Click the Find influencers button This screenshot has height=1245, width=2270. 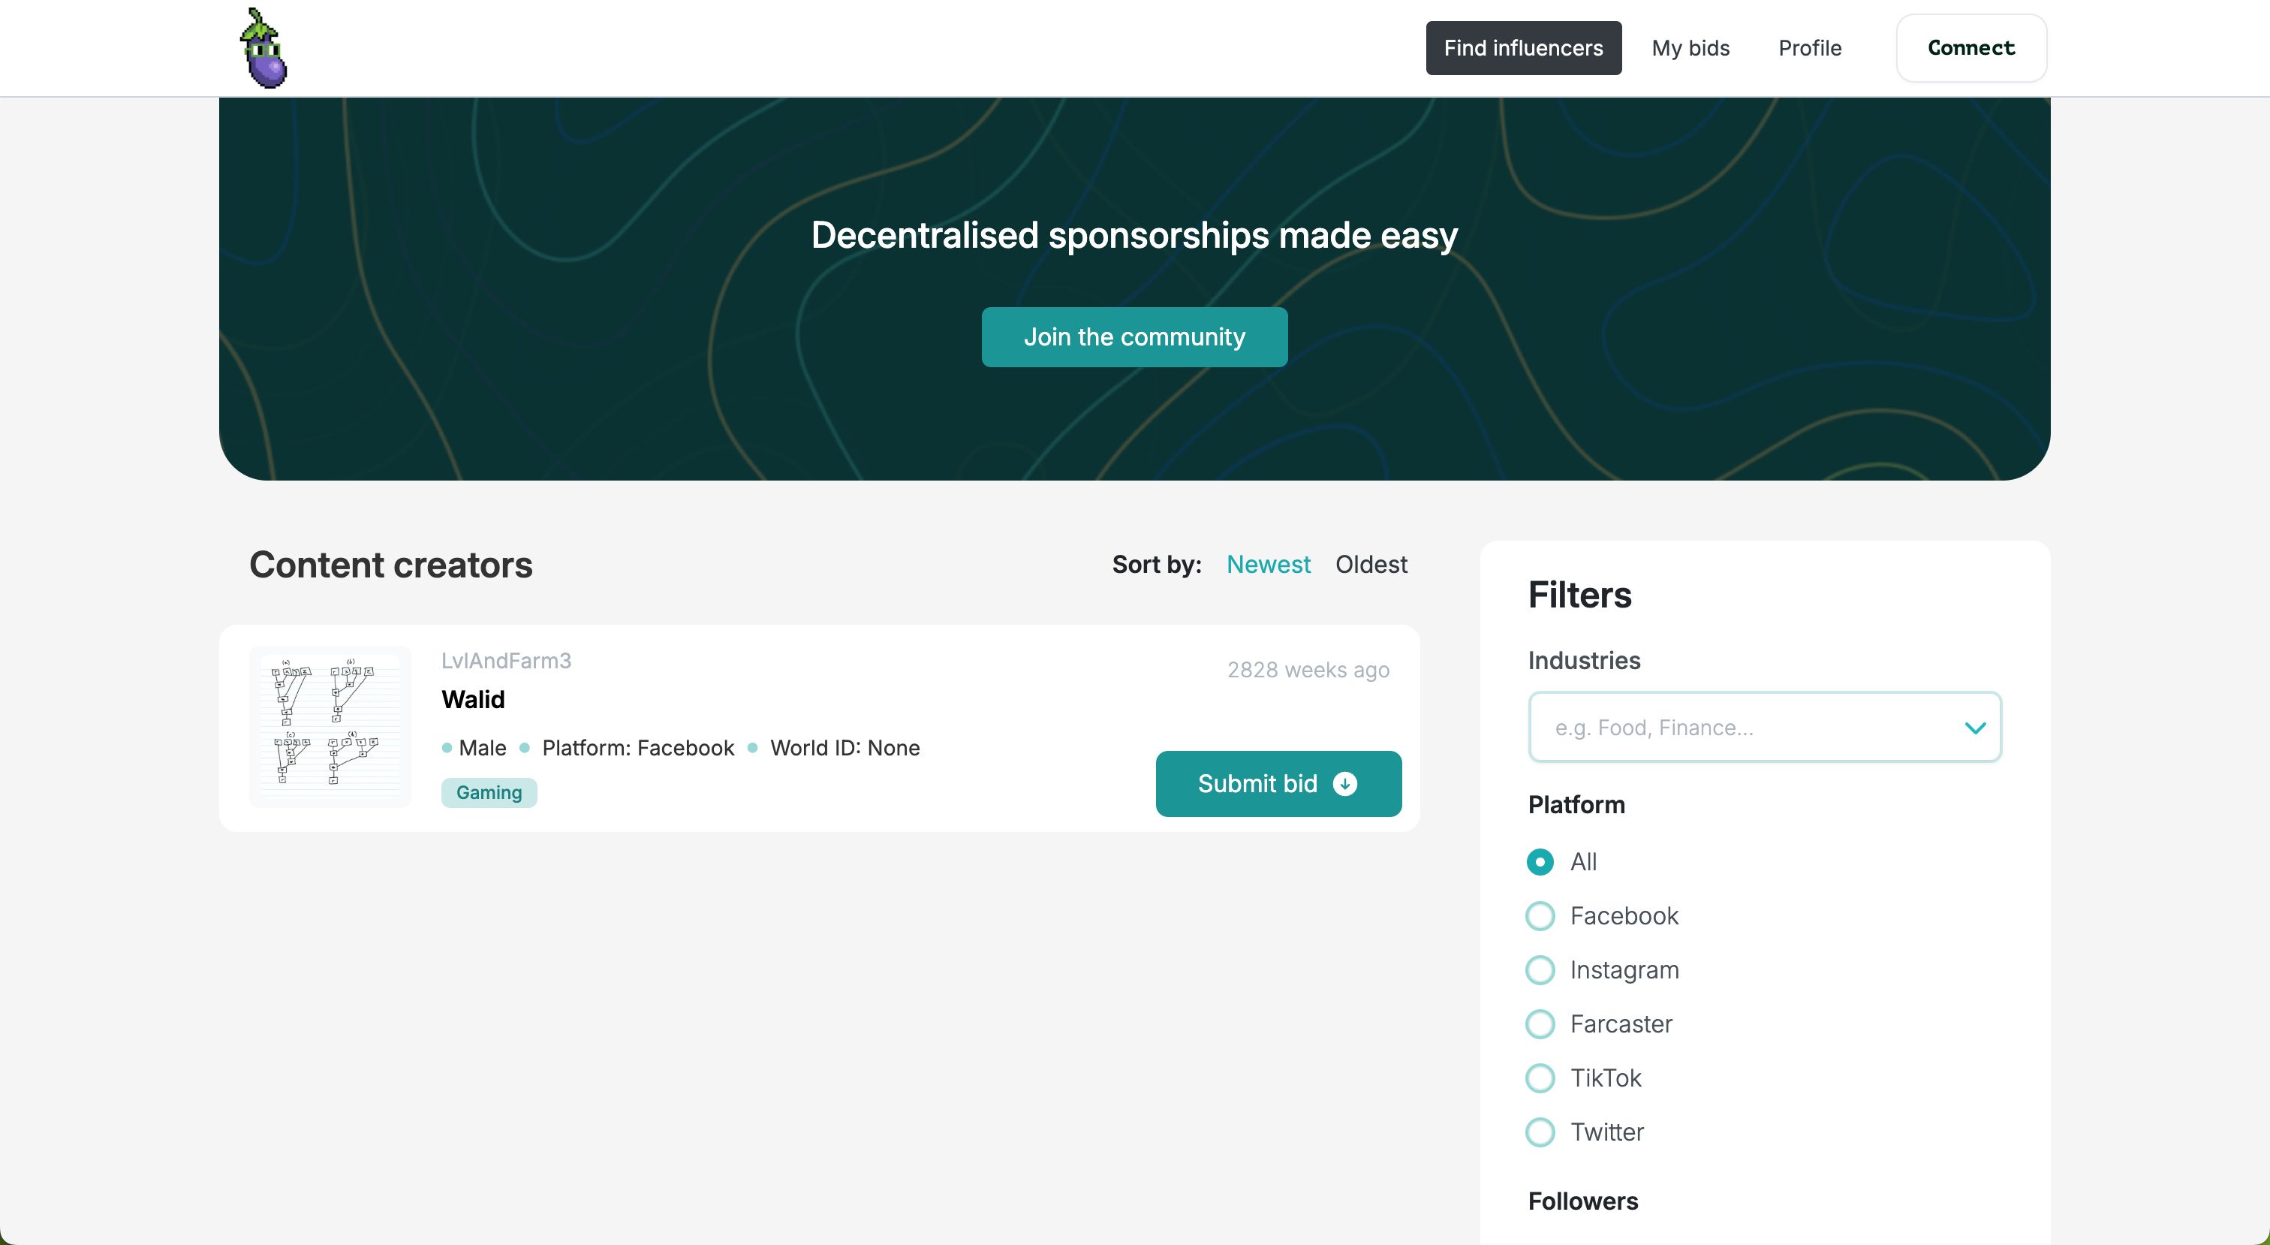[1524, 47]
